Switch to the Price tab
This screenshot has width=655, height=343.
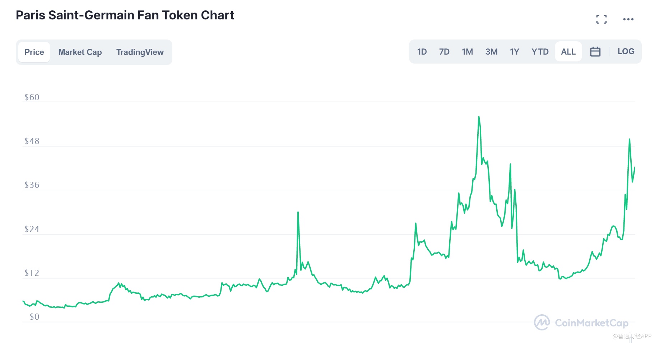tap(34, 52)
